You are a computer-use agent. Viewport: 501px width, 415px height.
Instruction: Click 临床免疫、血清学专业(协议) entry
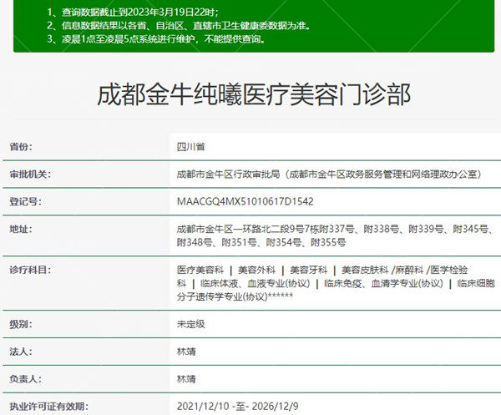pos(383,283)
